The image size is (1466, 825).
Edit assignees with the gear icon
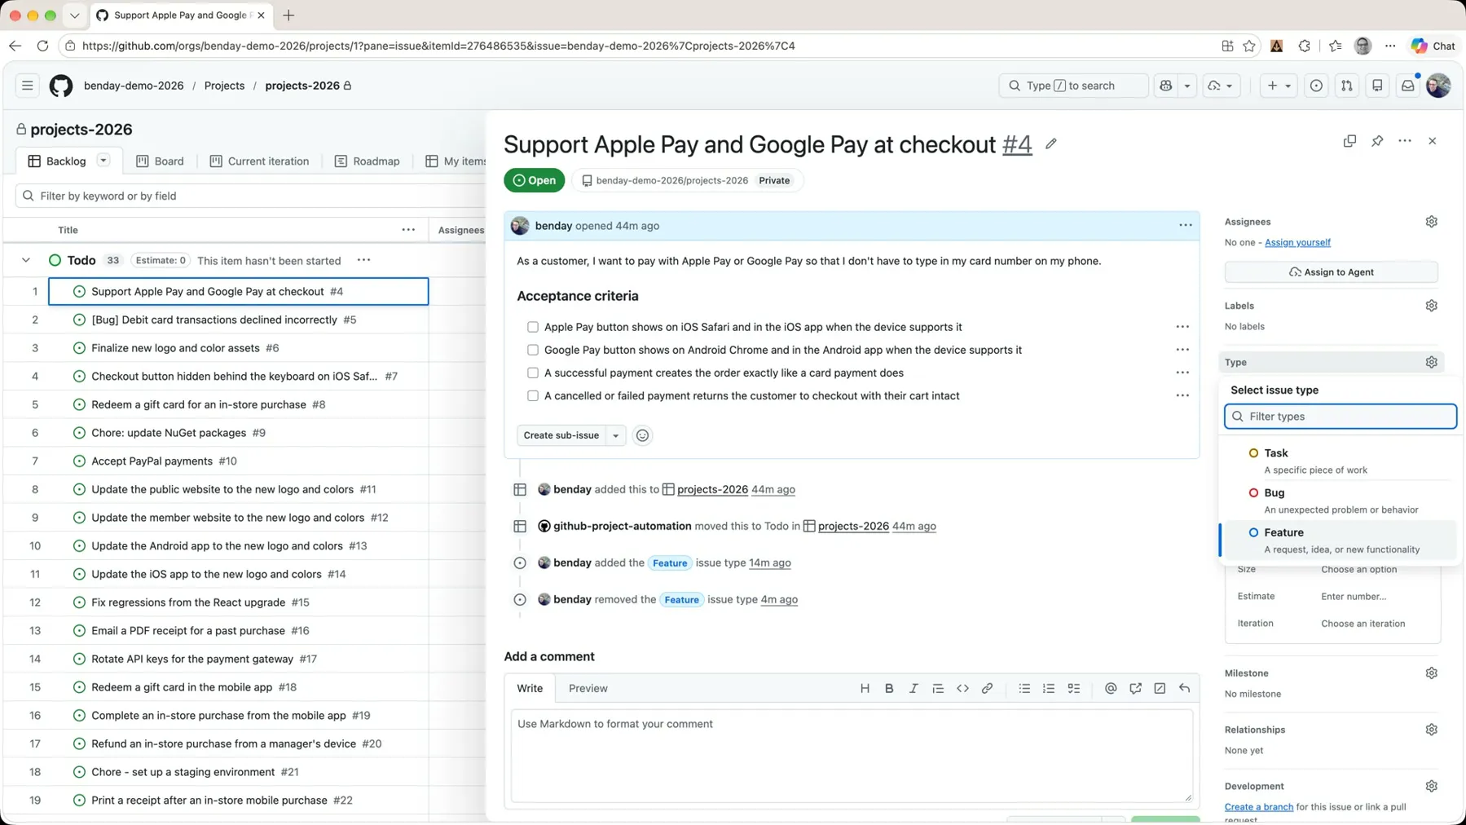(1431, 222)
